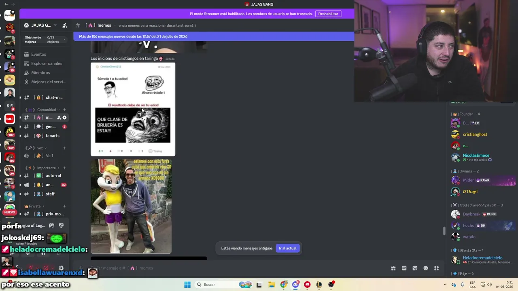Add a channel to Importante category
The height and width of the screenshot is (291, 518).
click(64, 168)
